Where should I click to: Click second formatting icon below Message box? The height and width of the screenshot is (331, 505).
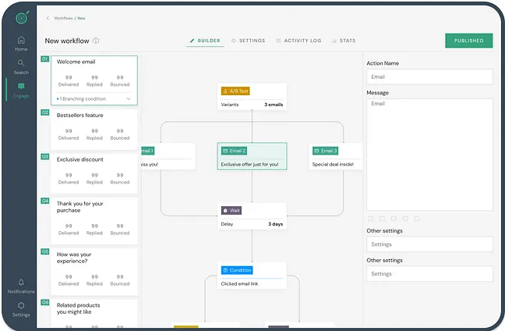pos(383,219)
